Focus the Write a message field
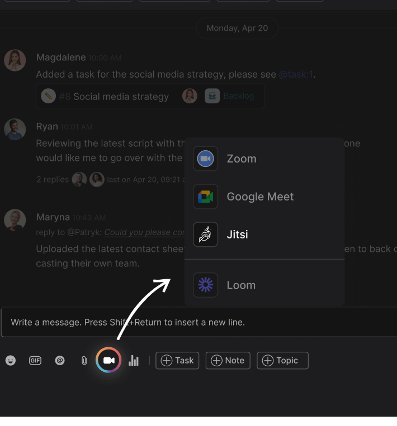The image size is (397, 426). point(199,322)
